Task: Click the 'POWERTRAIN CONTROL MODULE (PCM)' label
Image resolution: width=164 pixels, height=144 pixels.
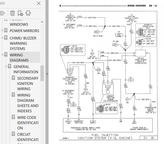Action: 86,128
